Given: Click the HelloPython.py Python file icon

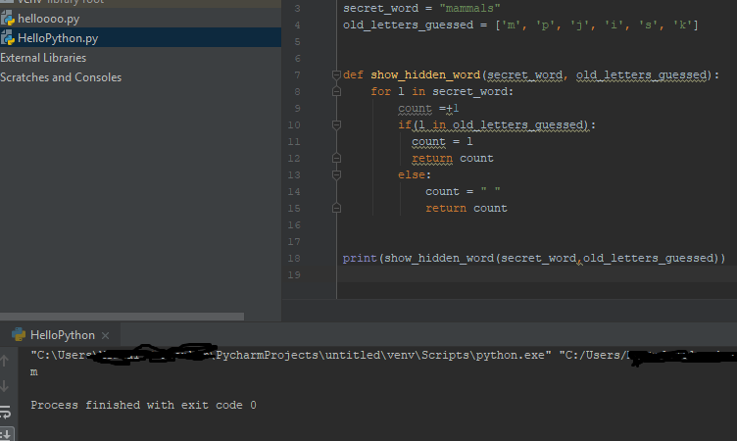Looking at the screenshot, I should (x=8, y=38).
